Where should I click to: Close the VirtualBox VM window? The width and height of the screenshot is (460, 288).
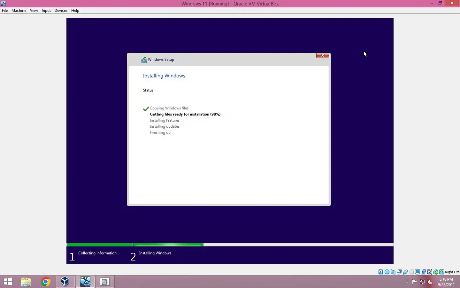[452, 4]
